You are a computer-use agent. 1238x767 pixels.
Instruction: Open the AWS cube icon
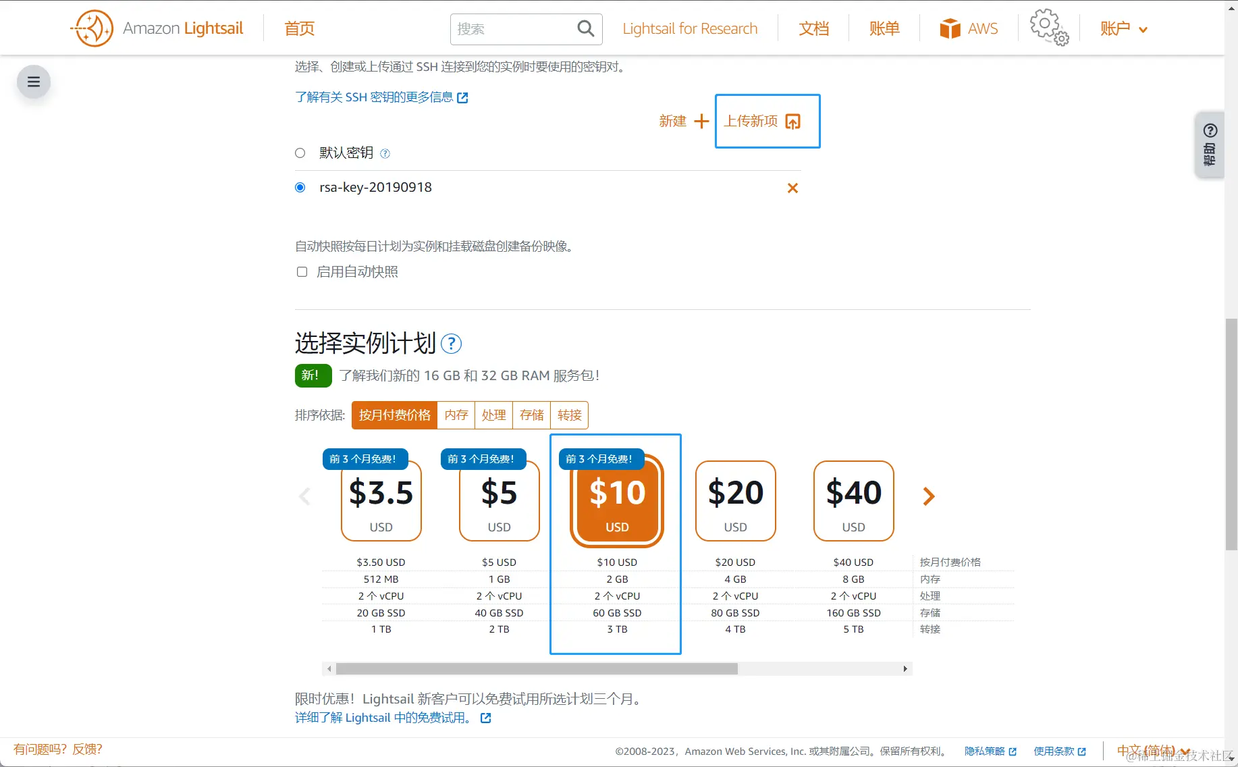click(x=950, y=28)
